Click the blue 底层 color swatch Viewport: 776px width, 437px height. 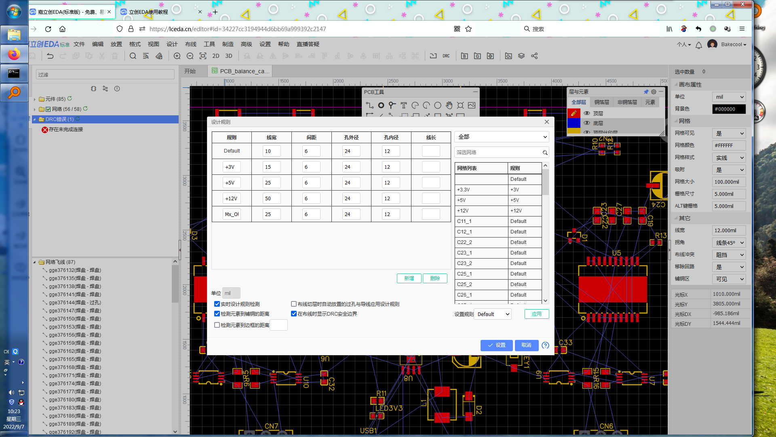[x=574, y=123]
